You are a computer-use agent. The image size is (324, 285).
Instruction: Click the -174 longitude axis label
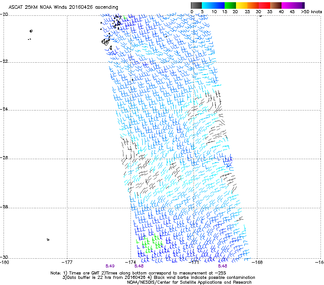[130, 262]
